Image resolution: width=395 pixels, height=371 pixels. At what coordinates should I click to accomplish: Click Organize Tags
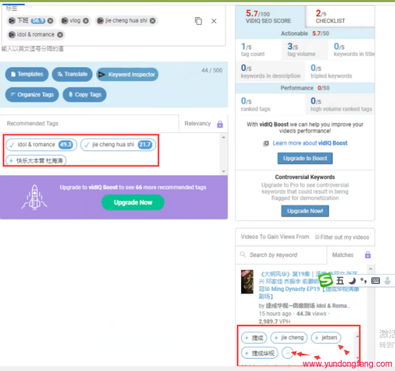pos(32,95)
